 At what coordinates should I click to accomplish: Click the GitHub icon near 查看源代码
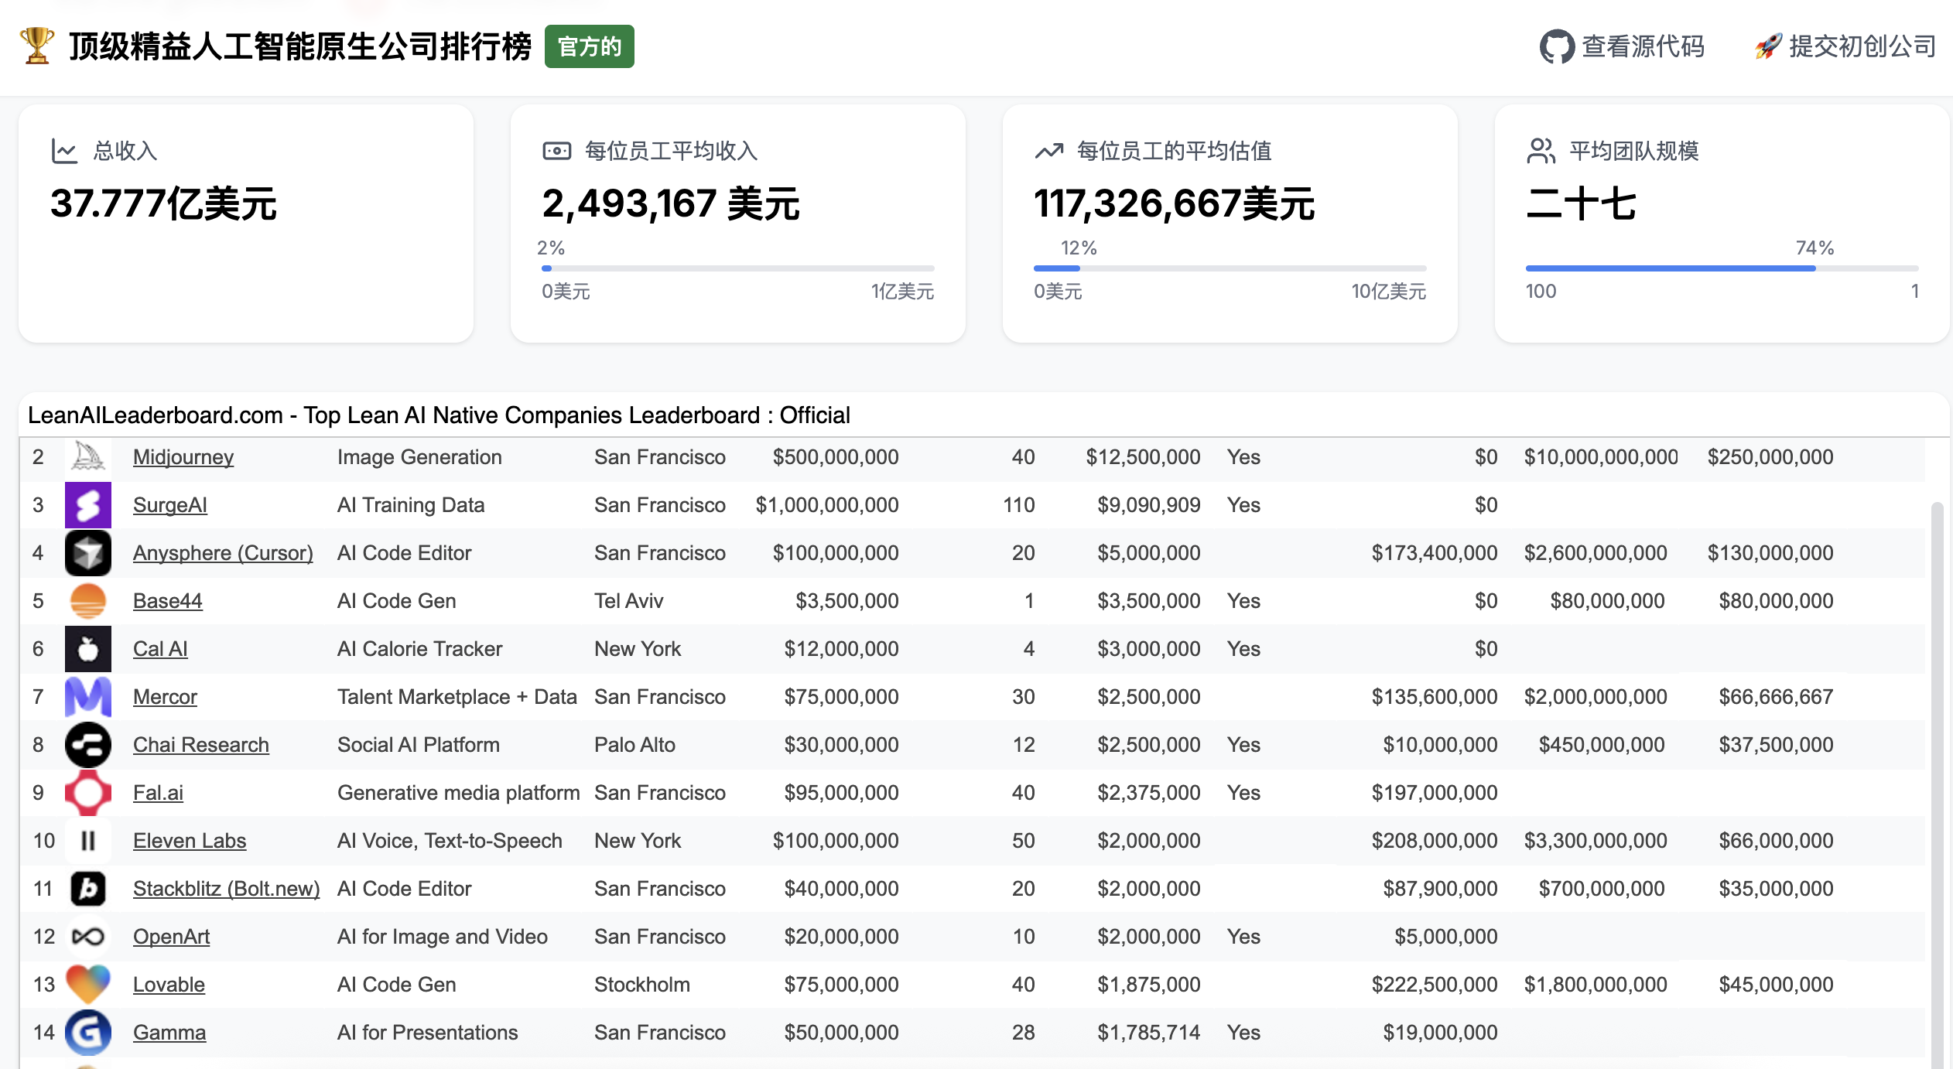coord(1558,46)
